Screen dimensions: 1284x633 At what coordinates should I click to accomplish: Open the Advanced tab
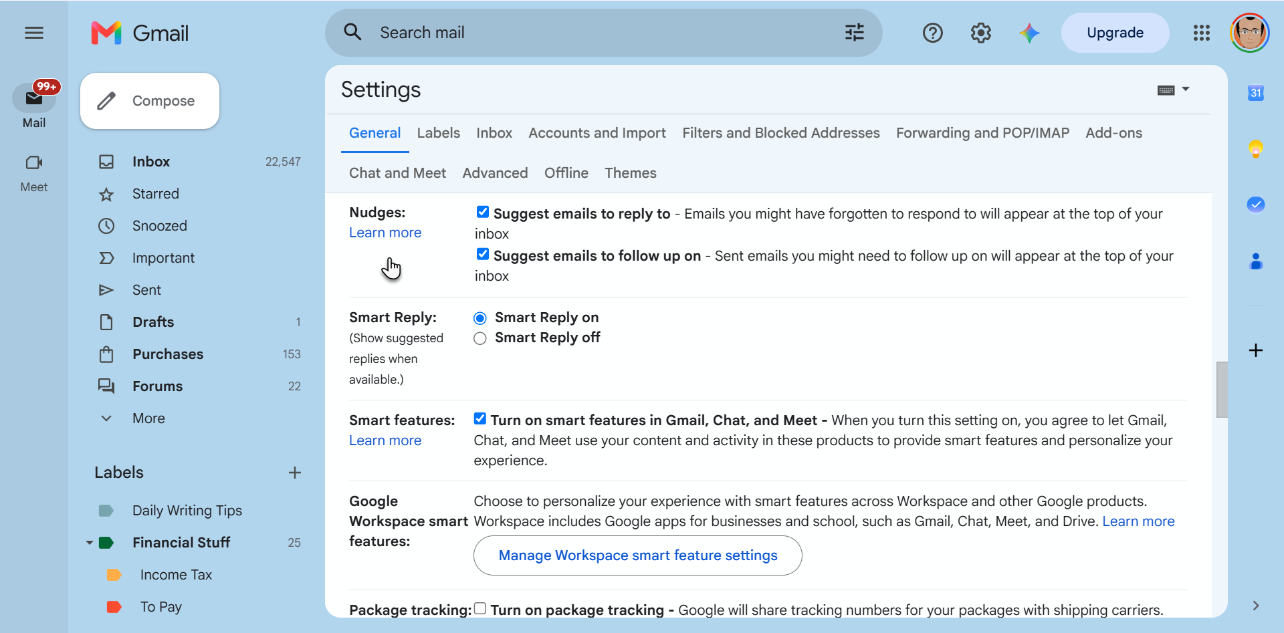[x=495, y=173]
